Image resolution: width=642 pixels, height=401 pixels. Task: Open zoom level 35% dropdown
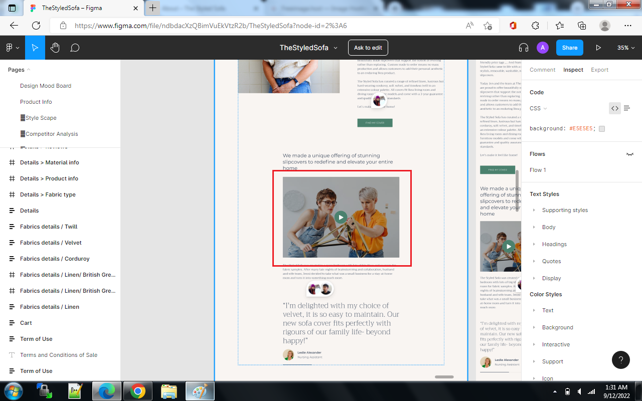(x=625, y=48)
